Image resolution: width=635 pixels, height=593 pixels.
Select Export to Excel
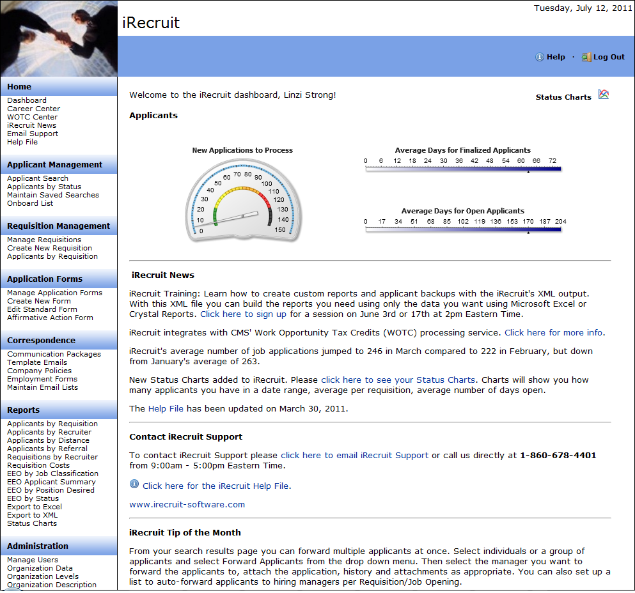click(x=35, y=507)
